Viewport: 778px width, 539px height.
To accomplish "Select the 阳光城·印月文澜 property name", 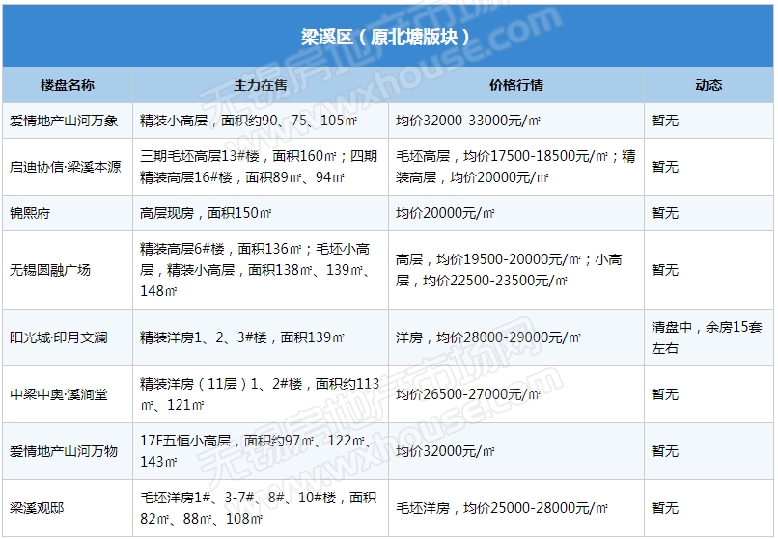I will [x=59, y=337].
